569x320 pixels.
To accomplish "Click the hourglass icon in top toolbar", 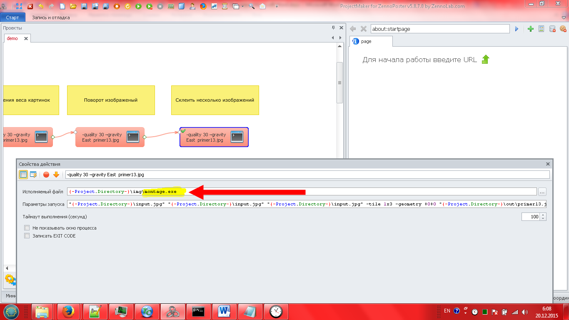I will tap(225, 6).
